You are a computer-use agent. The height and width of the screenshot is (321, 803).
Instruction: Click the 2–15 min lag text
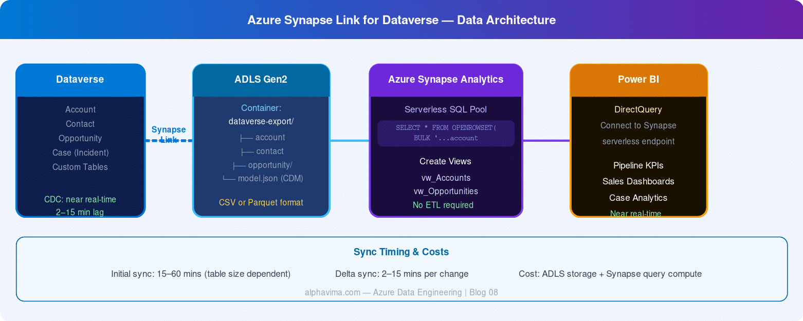pos(80,212)
